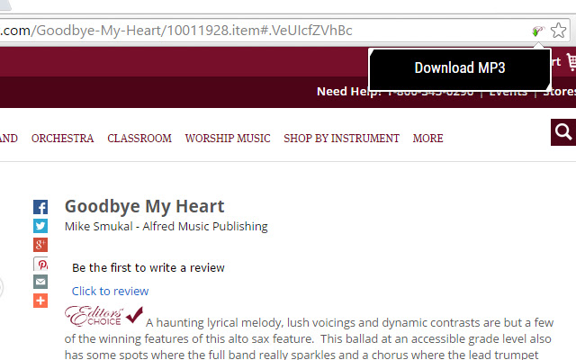Viewport: 576px width, 360px height.
Task: Open the site search magnifier icon
Action: [x=563, y=132]
